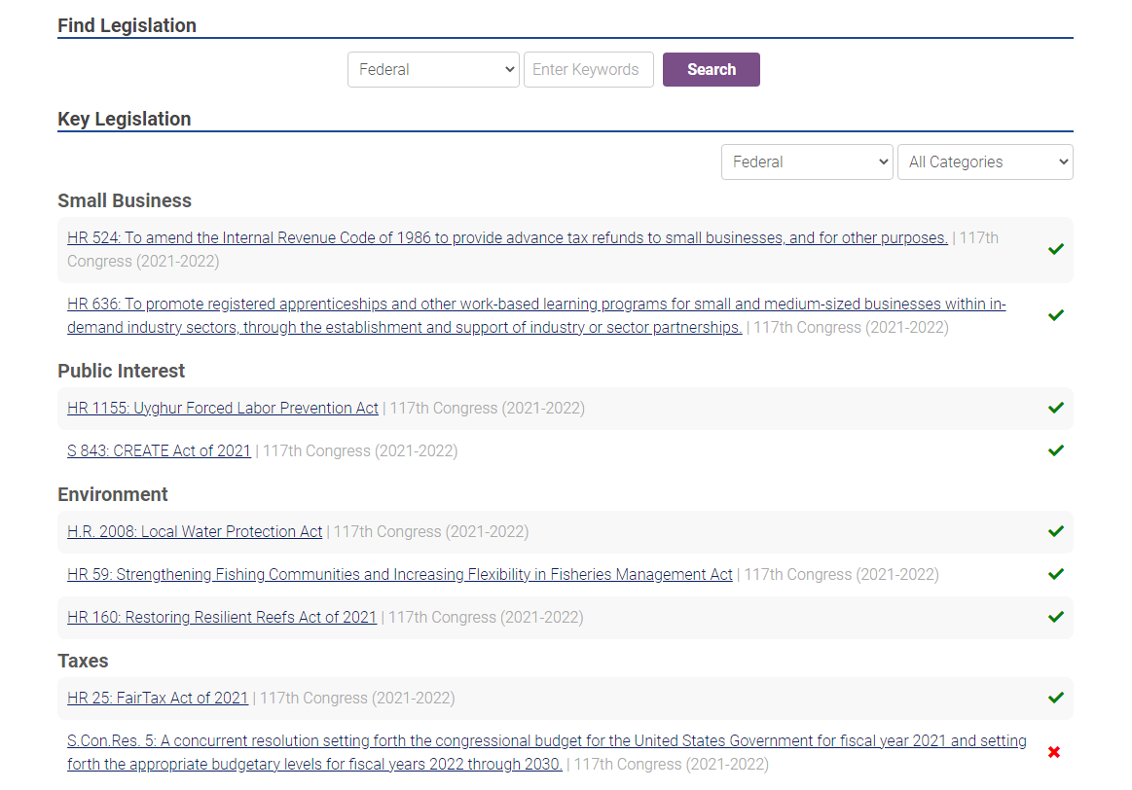1132x790 pixels.
Task: Click the Enter Keywords field
Action: point(588,70)
